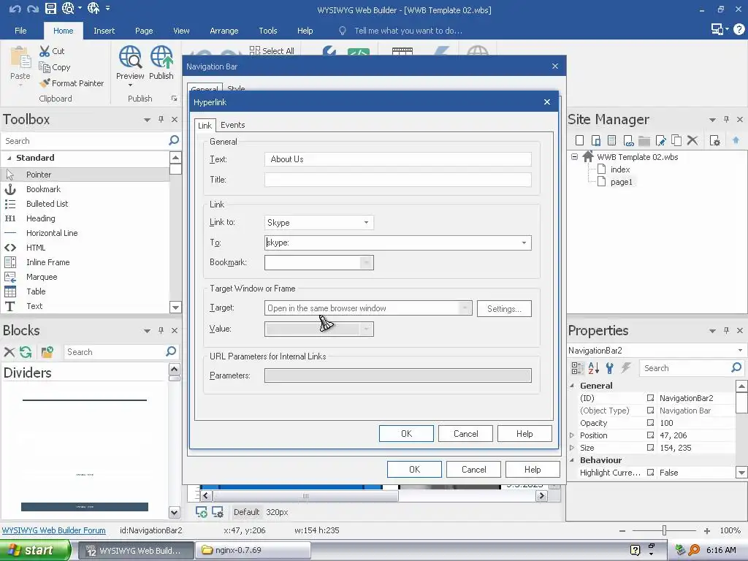Click the new folder icon in Site Manager
Screen dimensions: 748x561
[644, 140]
